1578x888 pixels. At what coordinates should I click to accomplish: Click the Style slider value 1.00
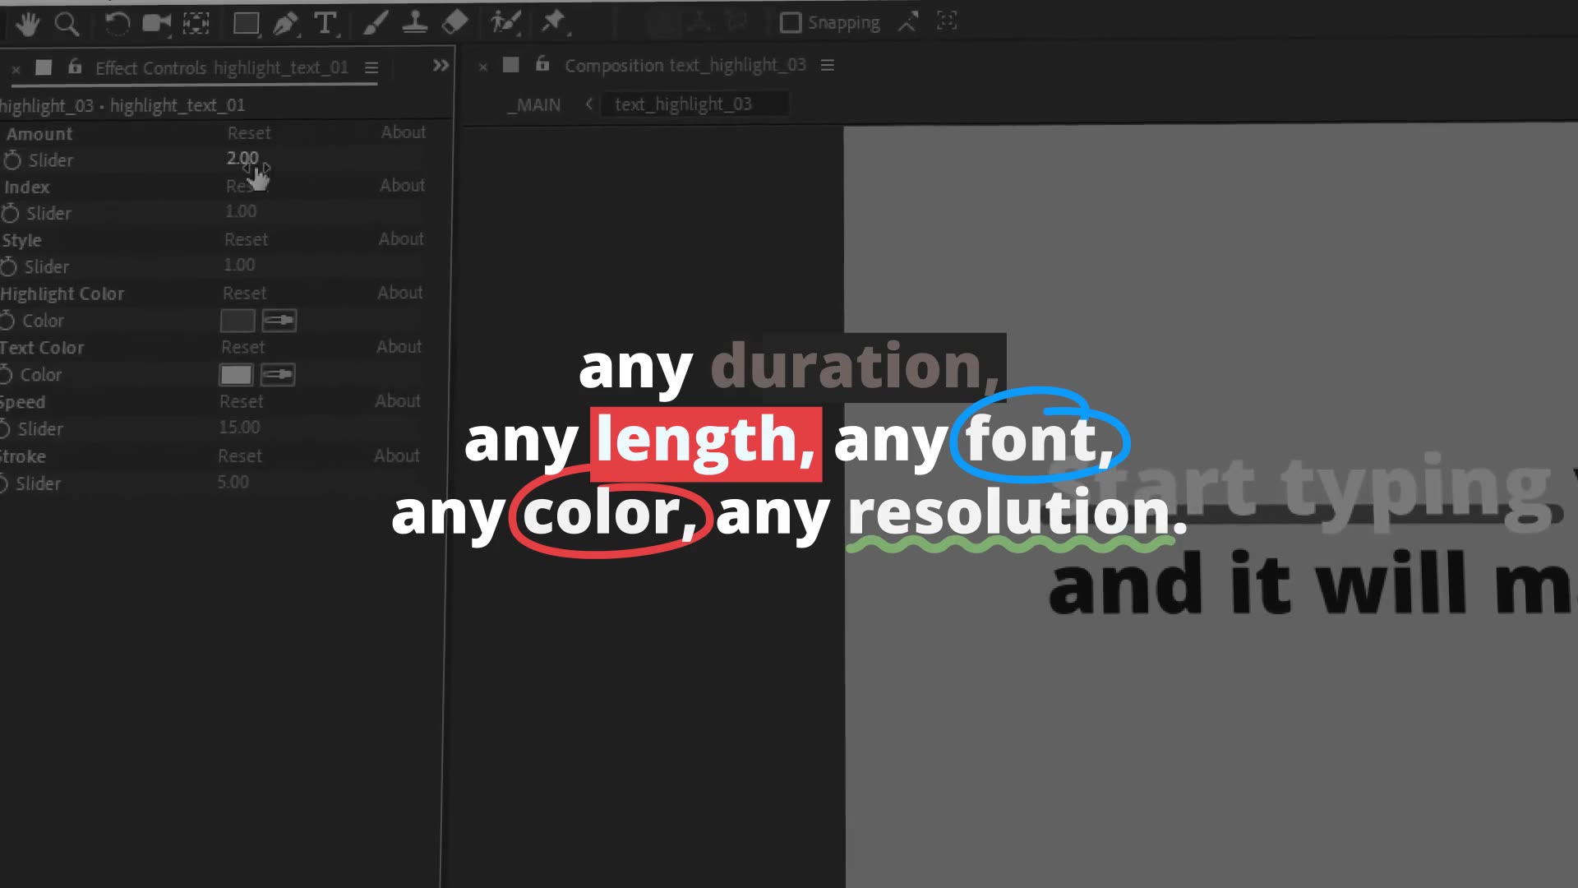(x=239, y=265)
